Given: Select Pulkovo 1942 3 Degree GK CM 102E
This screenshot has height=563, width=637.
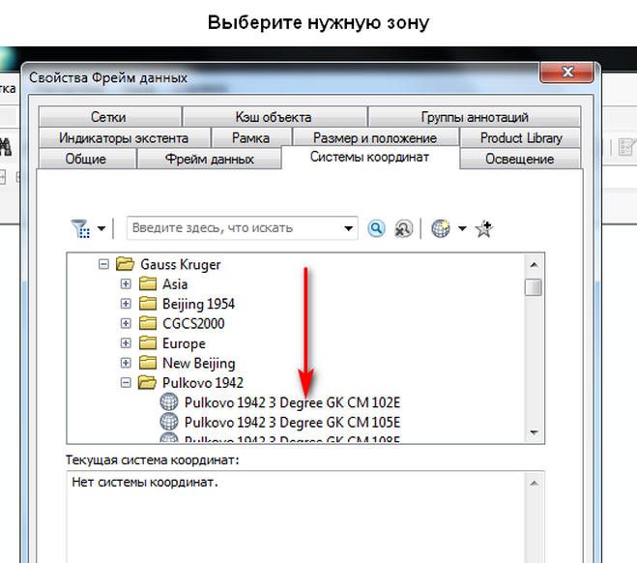Looking at the screenshot, I should [x=292, y=402].
